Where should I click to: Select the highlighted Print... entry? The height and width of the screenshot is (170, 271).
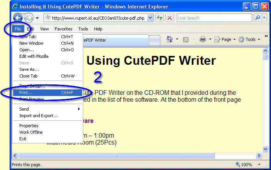(x=47, y=93)
